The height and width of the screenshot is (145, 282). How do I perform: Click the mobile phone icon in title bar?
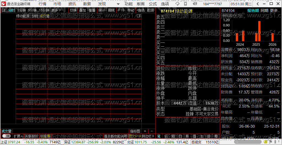pyautogui.click(x=186, y=4)
